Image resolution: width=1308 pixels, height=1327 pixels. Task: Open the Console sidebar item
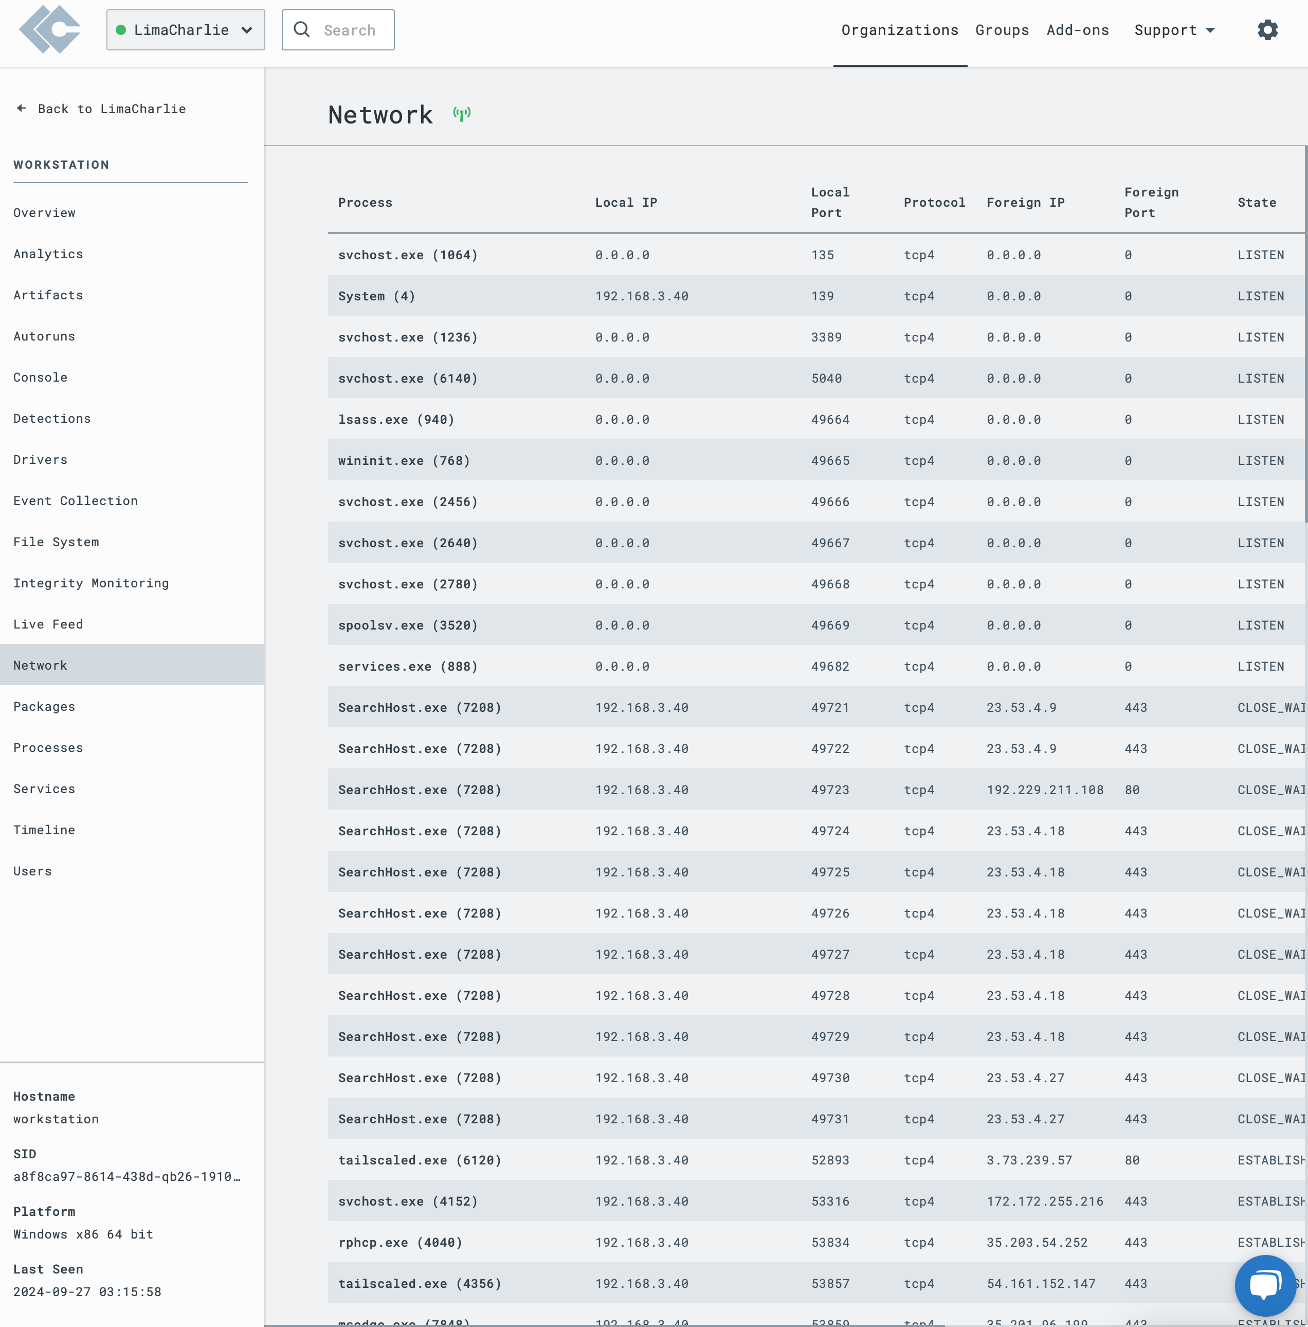(x=132, y=378)
